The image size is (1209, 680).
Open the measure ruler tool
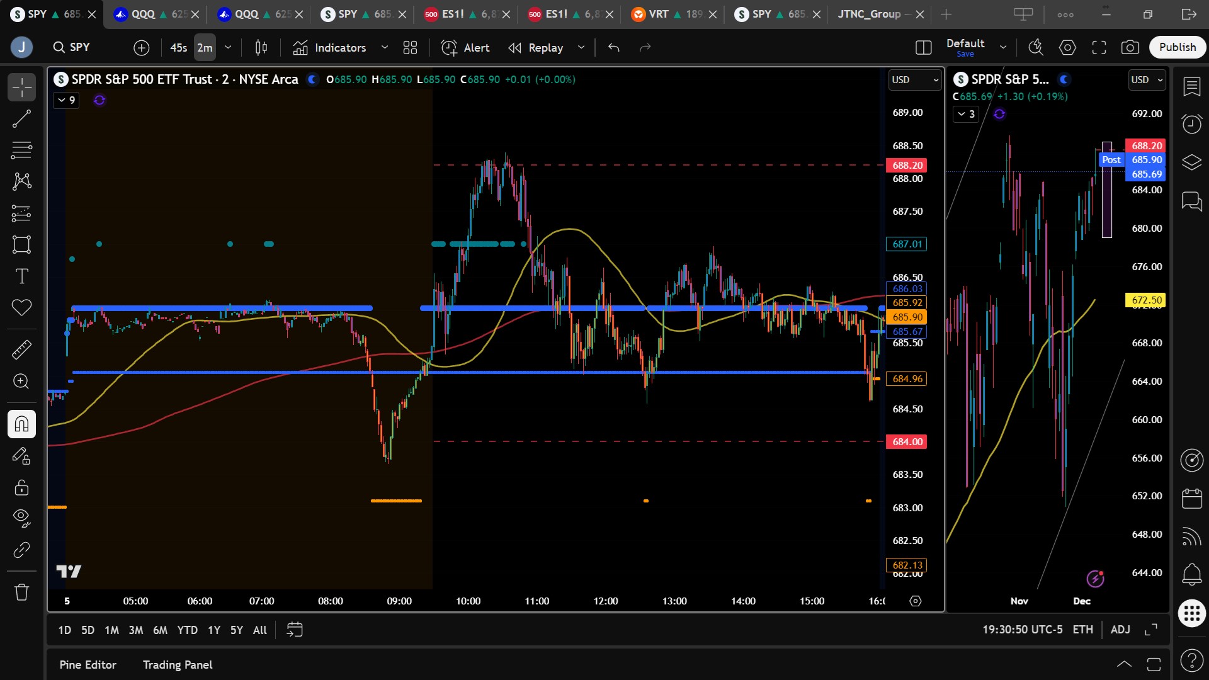[x=21, y=349]
